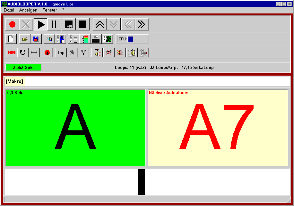Image resolution: width=294 pixels, height=206 pixels.
Task: Click the double up chevron button
Action: point(100,24)
